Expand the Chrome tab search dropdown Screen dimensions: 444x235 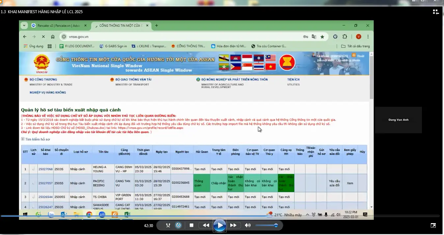tap(24, 25)
